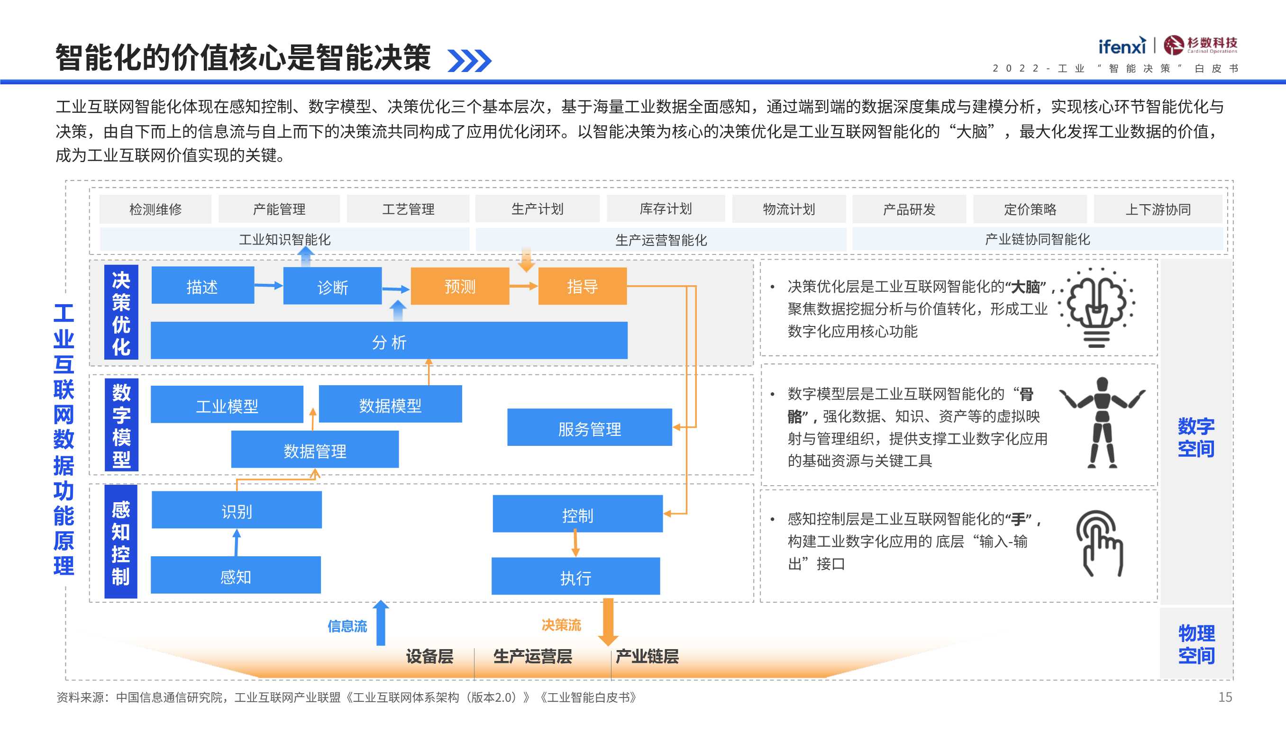Viewport: 1286px width, 733px height.
Task: Click the orange 决策流 downward arrow
Action: pos(608,622)
